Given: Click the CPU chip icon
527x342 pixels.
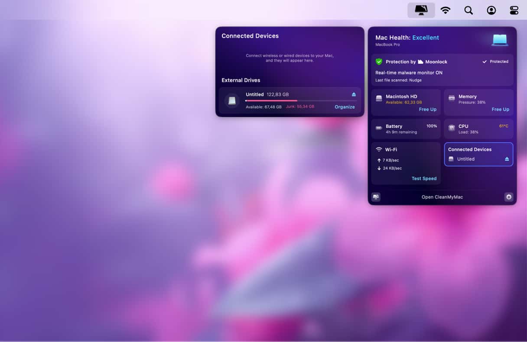Looking at the screenshot, I should [x=452, y=128].
